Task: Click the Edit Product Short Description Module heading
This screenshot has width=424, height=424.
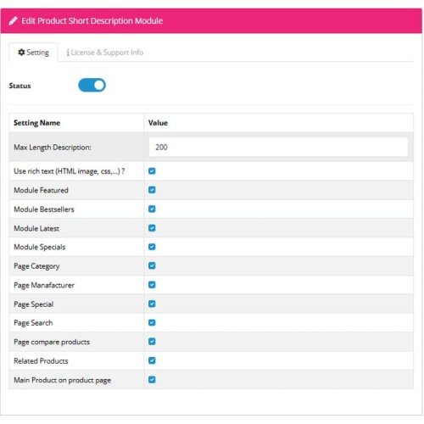Action: (x=92, y=21)
